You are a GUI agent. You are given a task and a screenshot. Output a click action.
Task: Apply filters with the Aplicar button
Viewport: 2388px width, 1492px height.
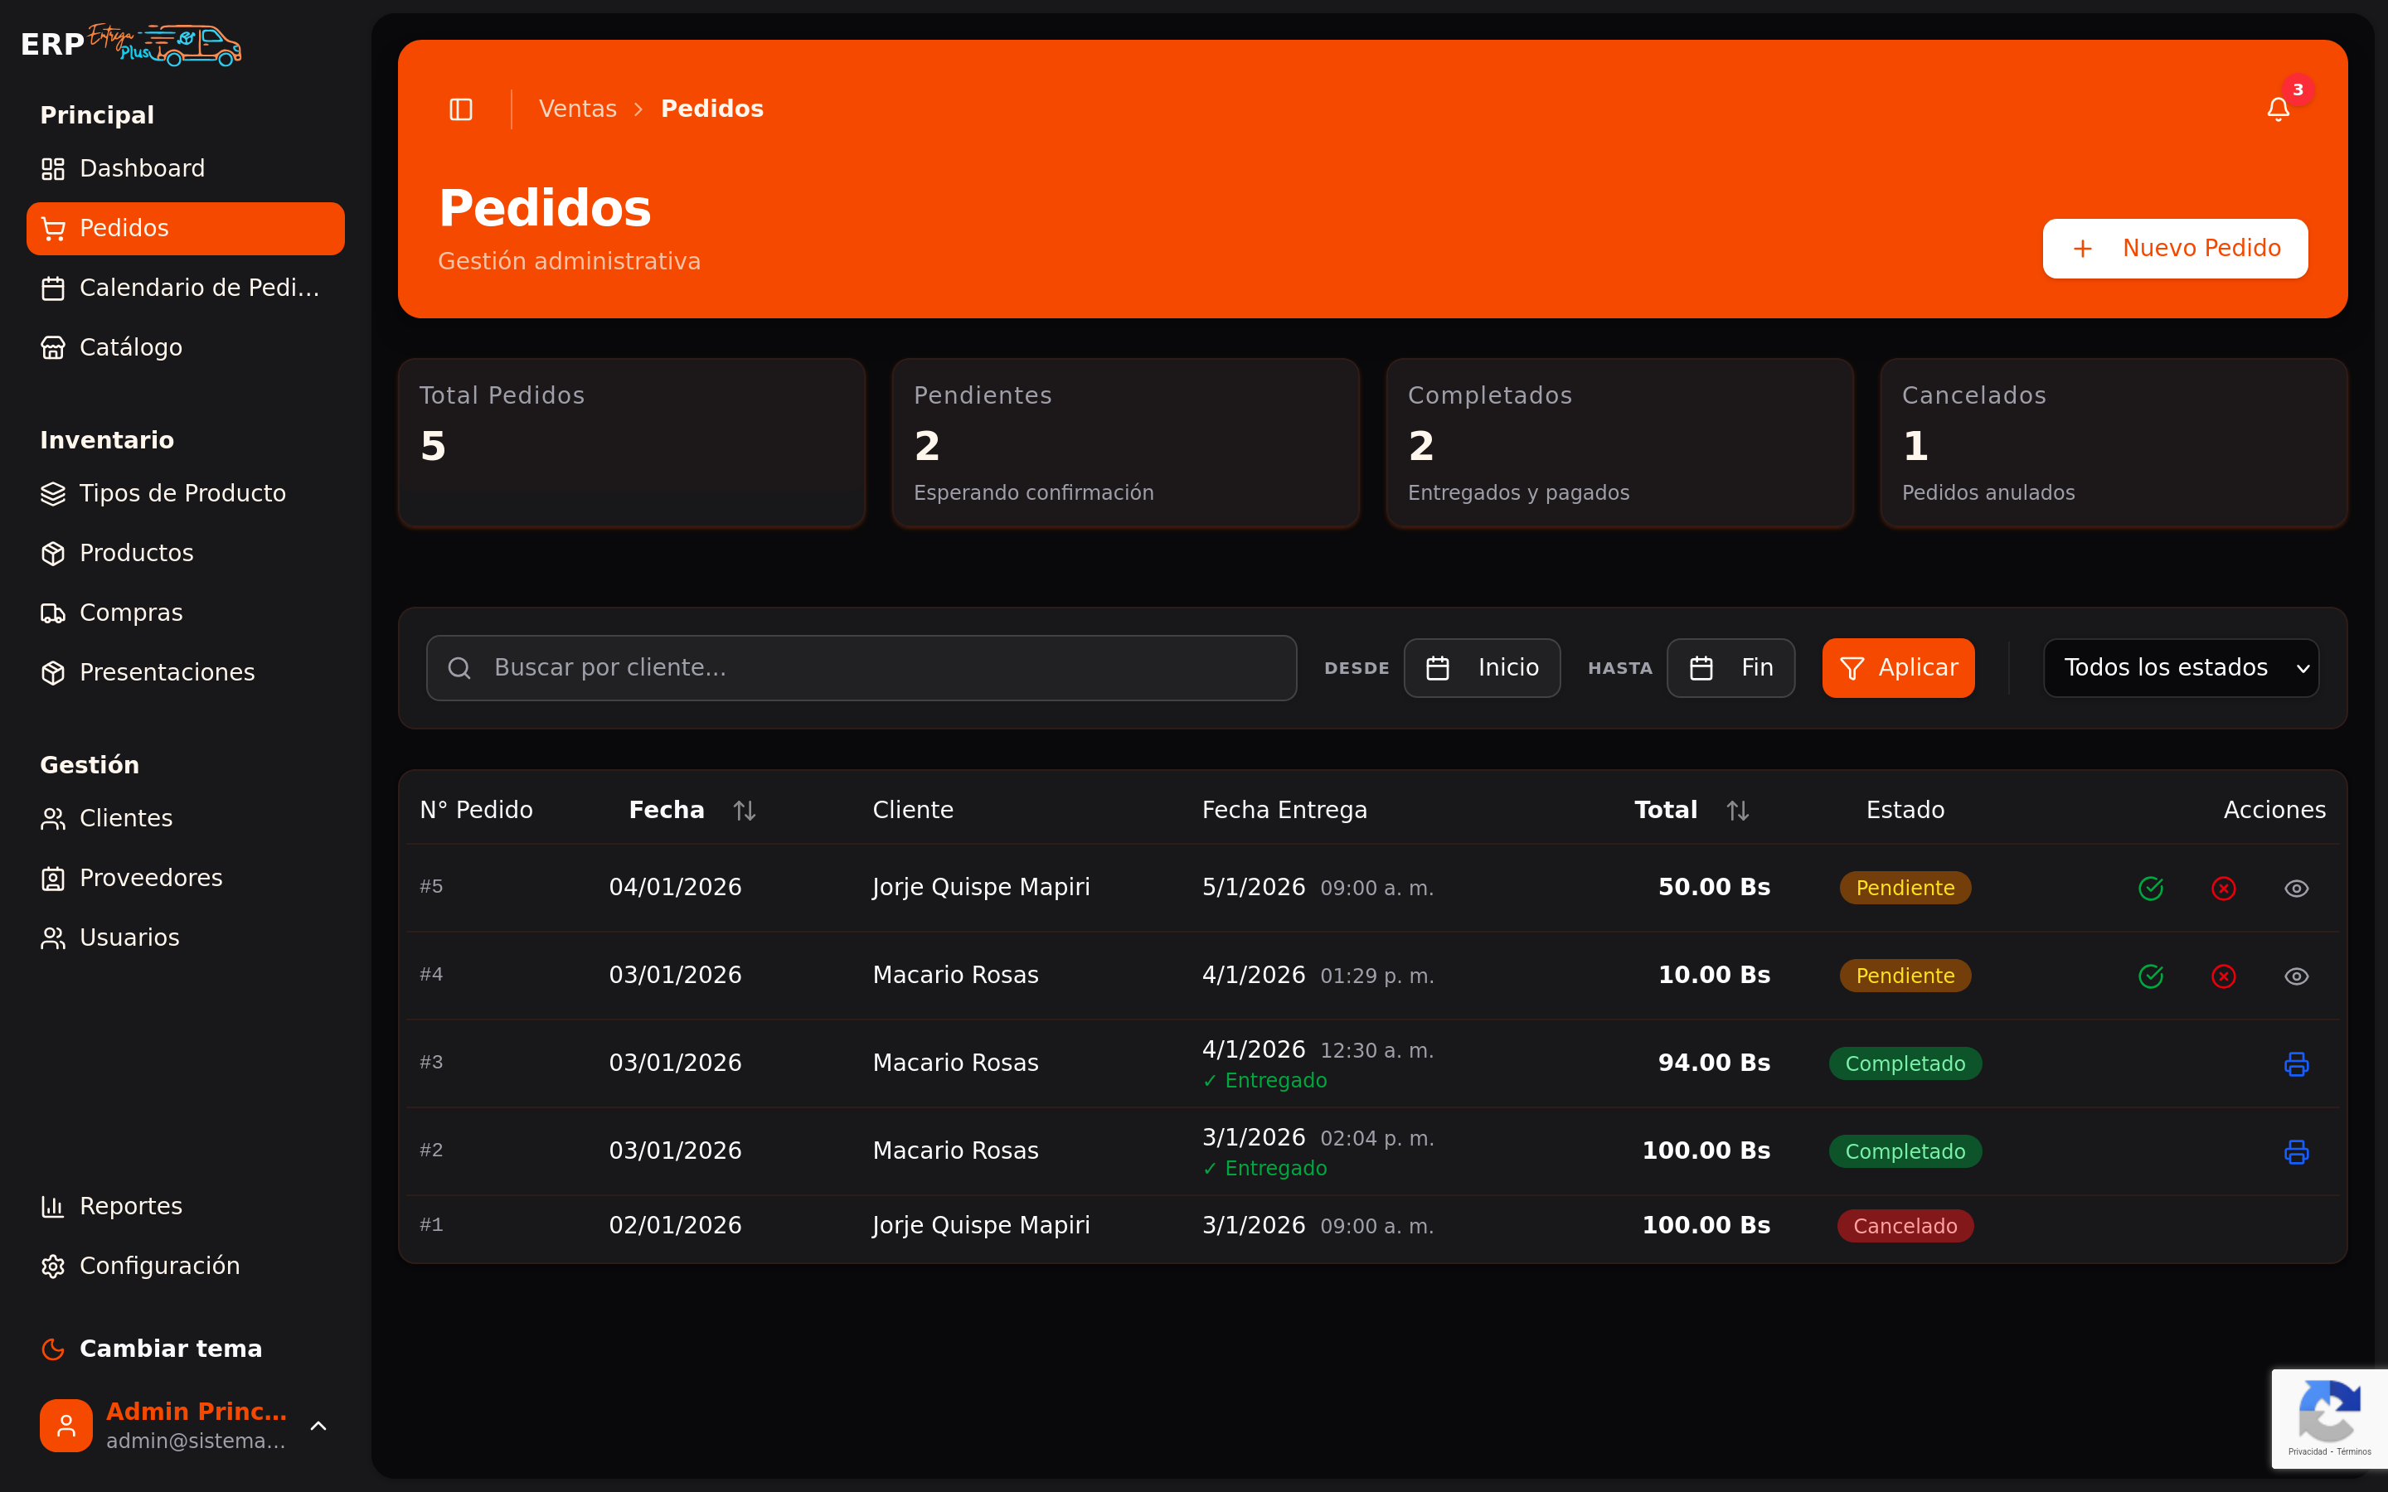(1898, 668)
